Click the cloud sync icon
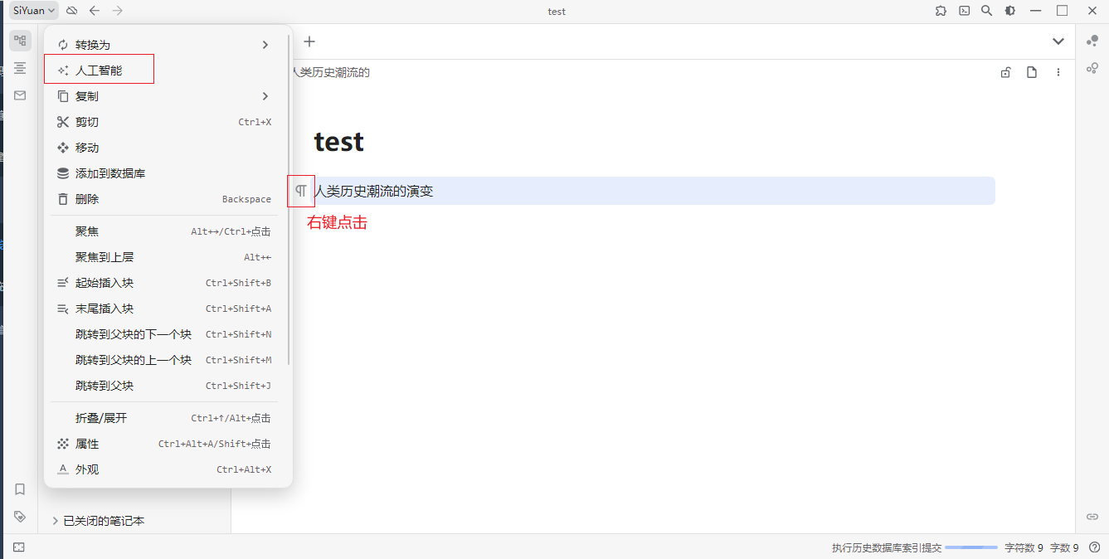 72,11
